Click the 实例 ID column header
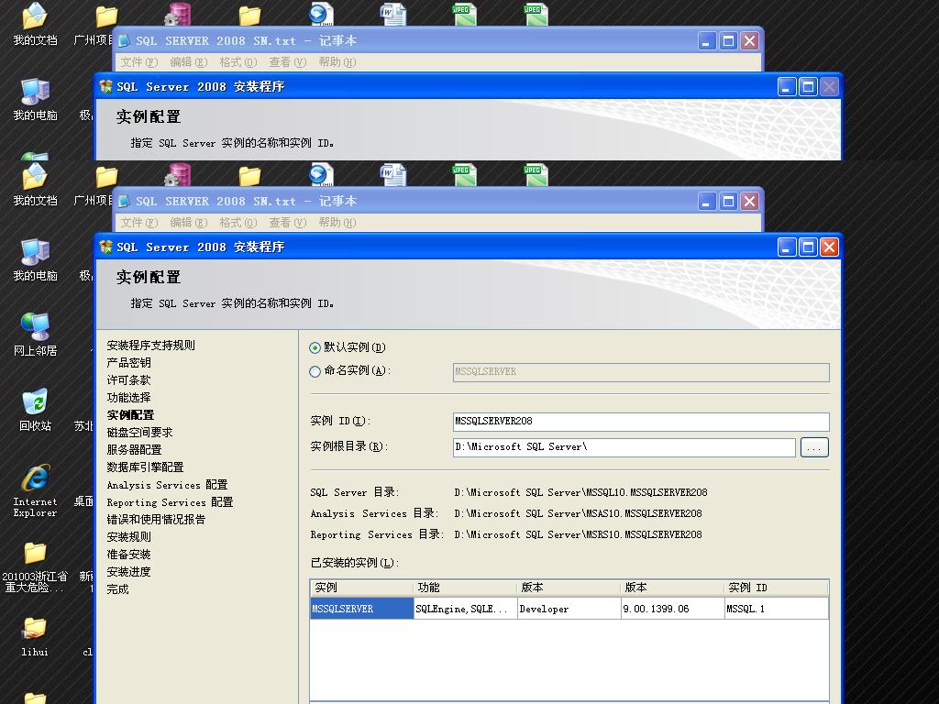Viewport: 939px width, 704px height. point(776,588)
